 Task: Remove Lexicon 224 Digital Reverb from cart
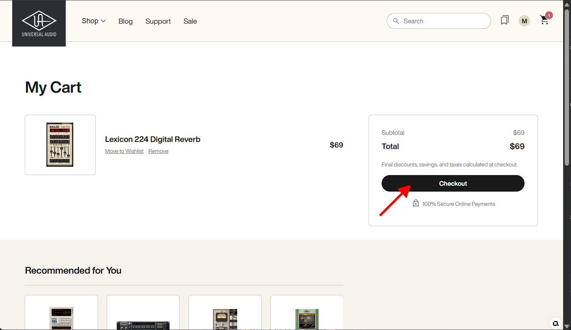158,151
